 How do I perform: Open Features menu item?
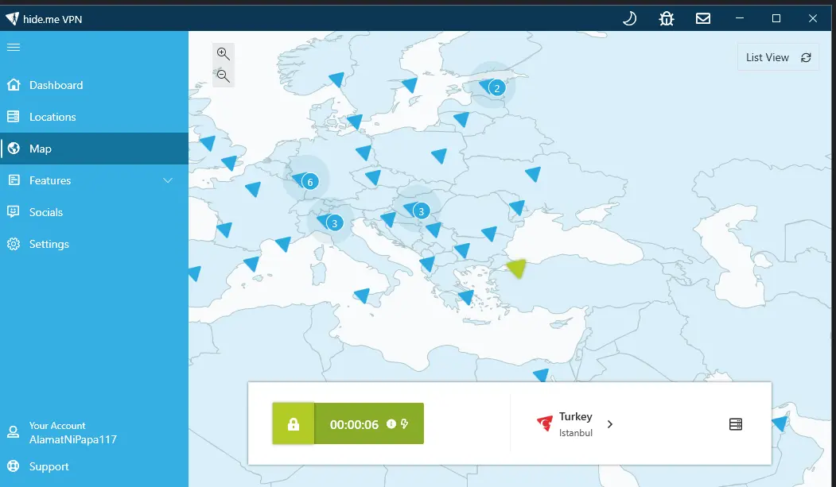pos(94,180)
